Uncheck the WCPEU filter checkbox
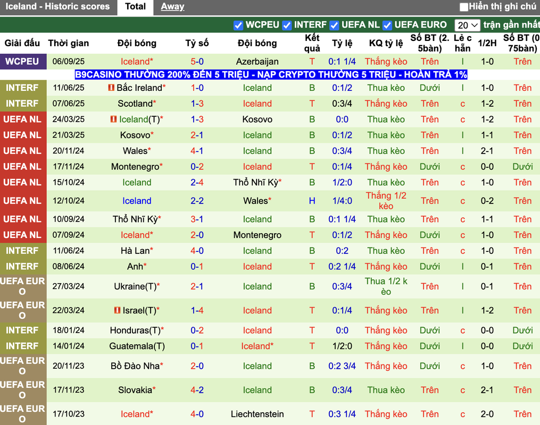 coord(238,25)
